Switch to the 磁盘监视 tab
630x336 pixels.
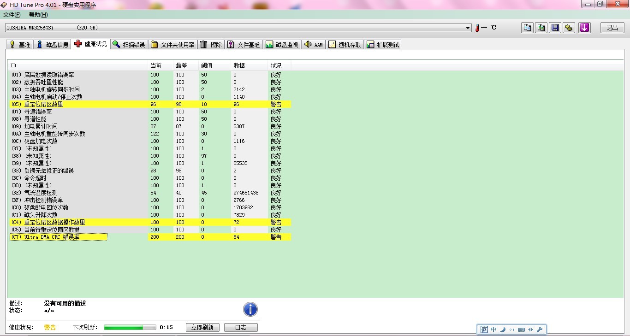pos(282,45)
